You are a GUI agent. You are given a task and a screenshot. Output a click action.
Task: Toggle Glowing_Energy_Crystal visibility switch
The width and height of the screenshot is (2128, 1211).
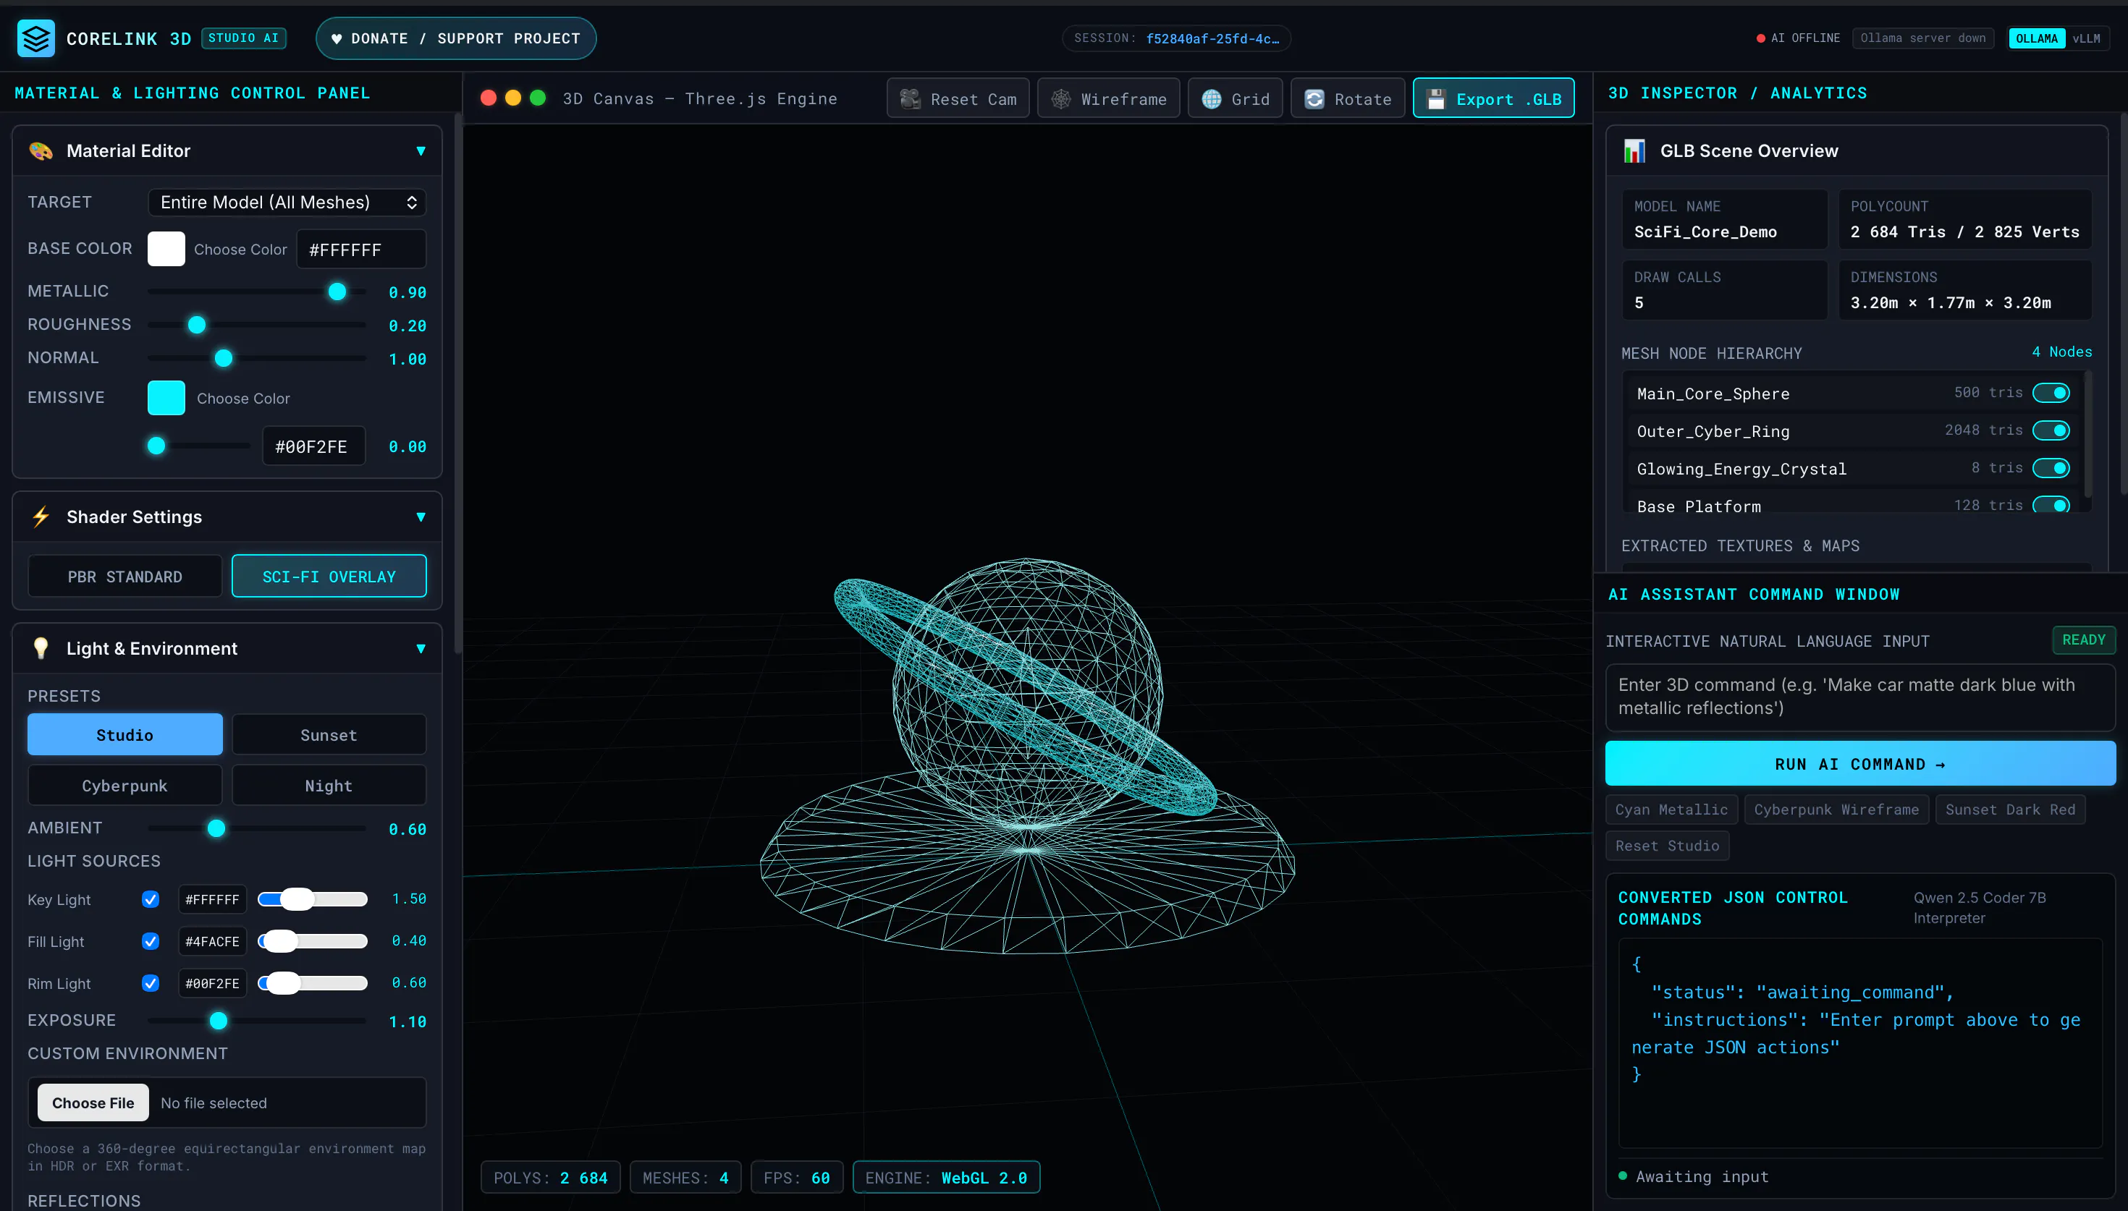point(2051,468)
